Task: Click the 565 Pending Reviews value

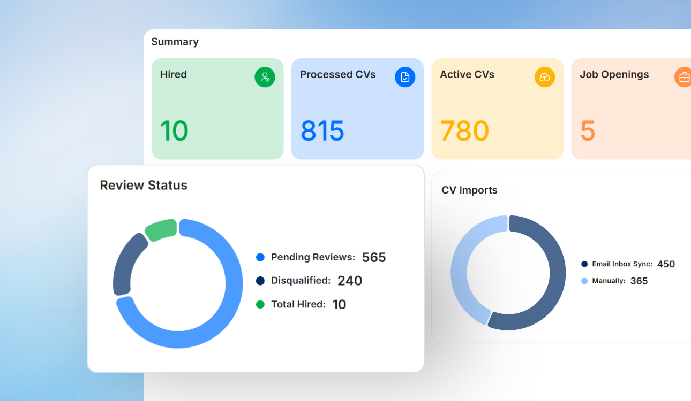Action: point(374,257)
